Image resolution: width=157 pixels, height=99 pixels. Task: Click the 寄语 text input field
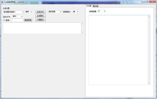click(18, 20)
